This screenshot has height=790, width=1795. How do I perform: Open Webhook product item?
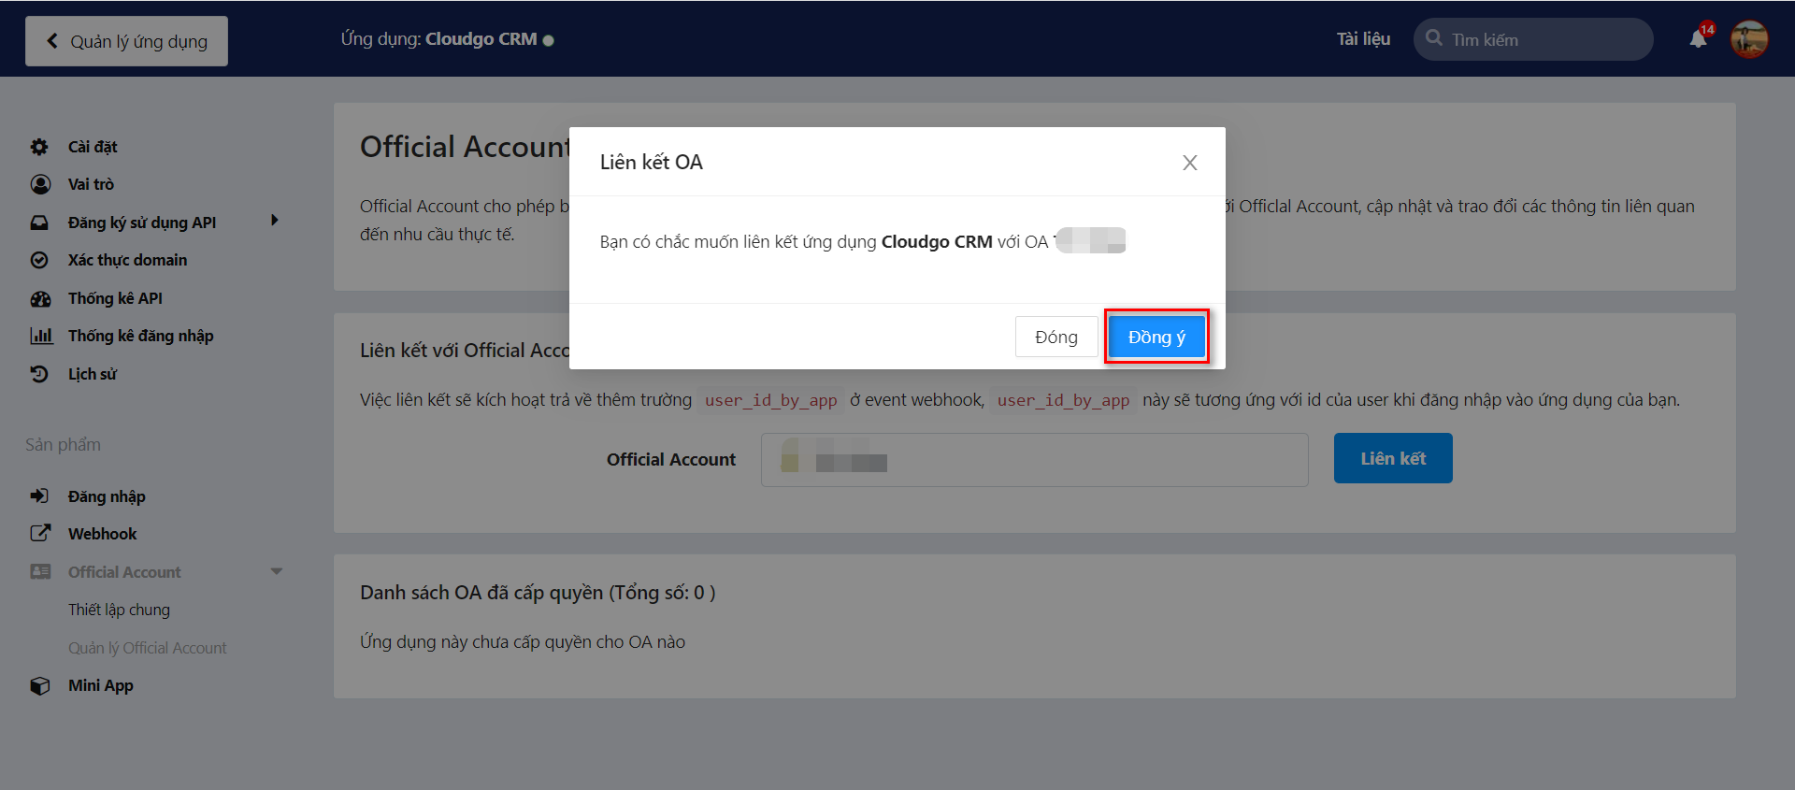(x=102, y=534)
